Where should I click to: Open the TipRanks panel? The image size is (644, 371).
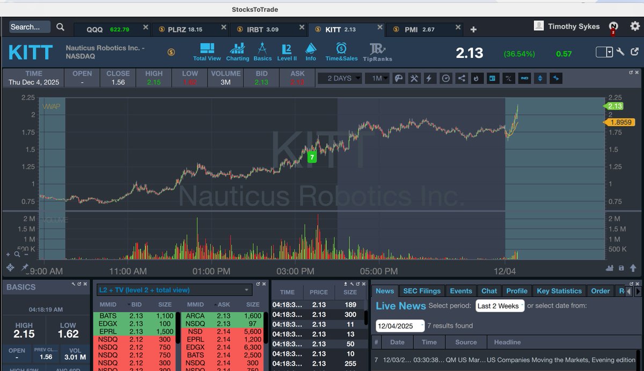click(377, 53)
